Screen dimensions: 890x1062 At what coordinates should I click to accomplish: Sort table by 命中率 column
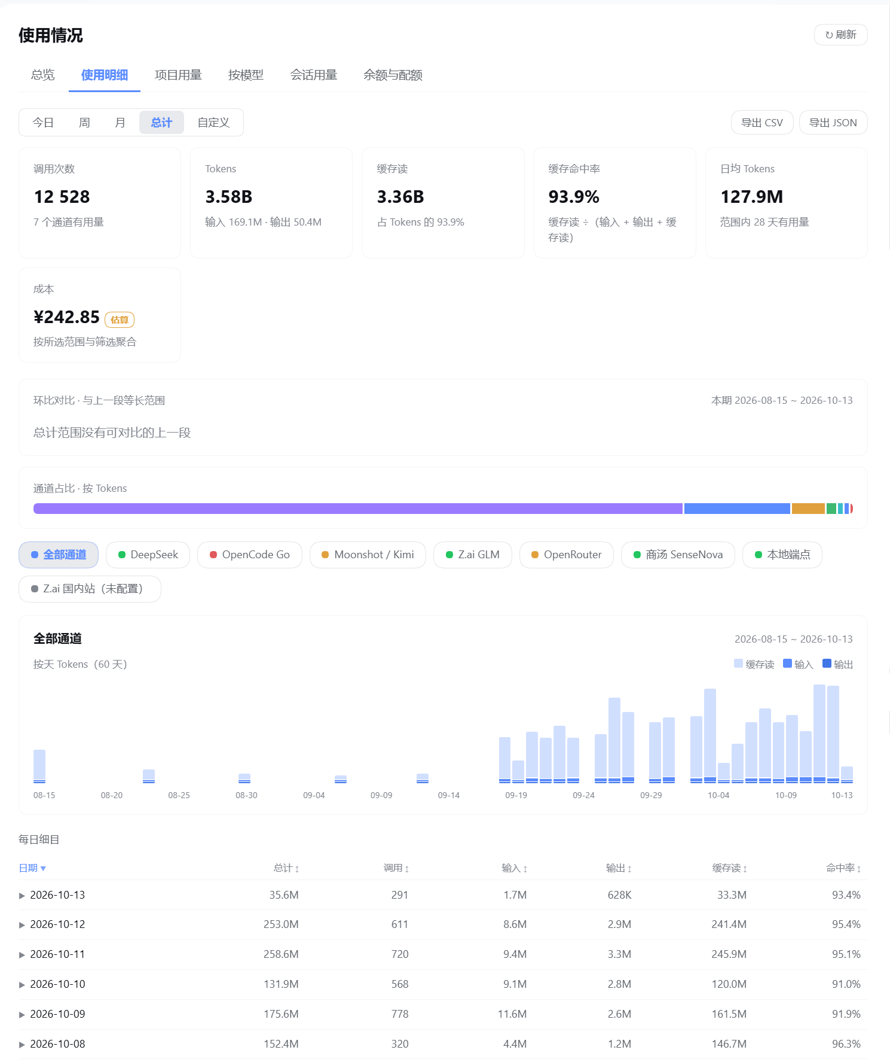pos(843,868)
